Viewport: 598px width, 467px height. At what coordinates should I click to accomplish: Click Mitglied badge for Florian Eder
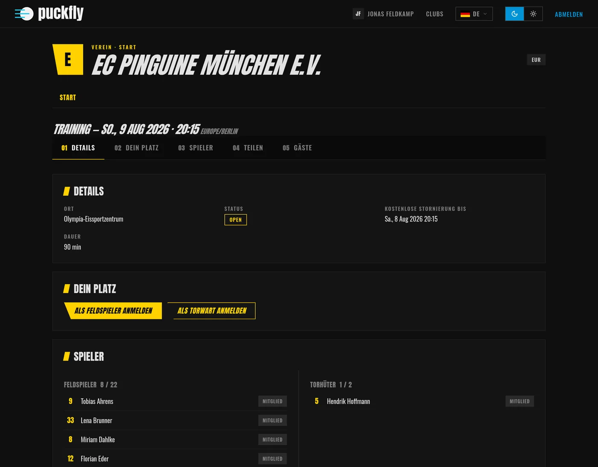(x=273, y=459)
